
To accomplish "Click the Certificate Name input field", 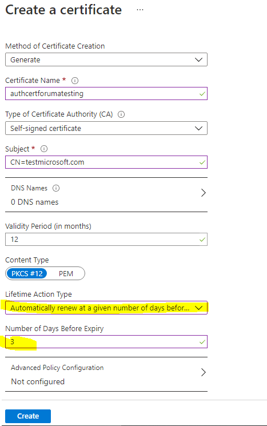I will (x=106, y=93).
